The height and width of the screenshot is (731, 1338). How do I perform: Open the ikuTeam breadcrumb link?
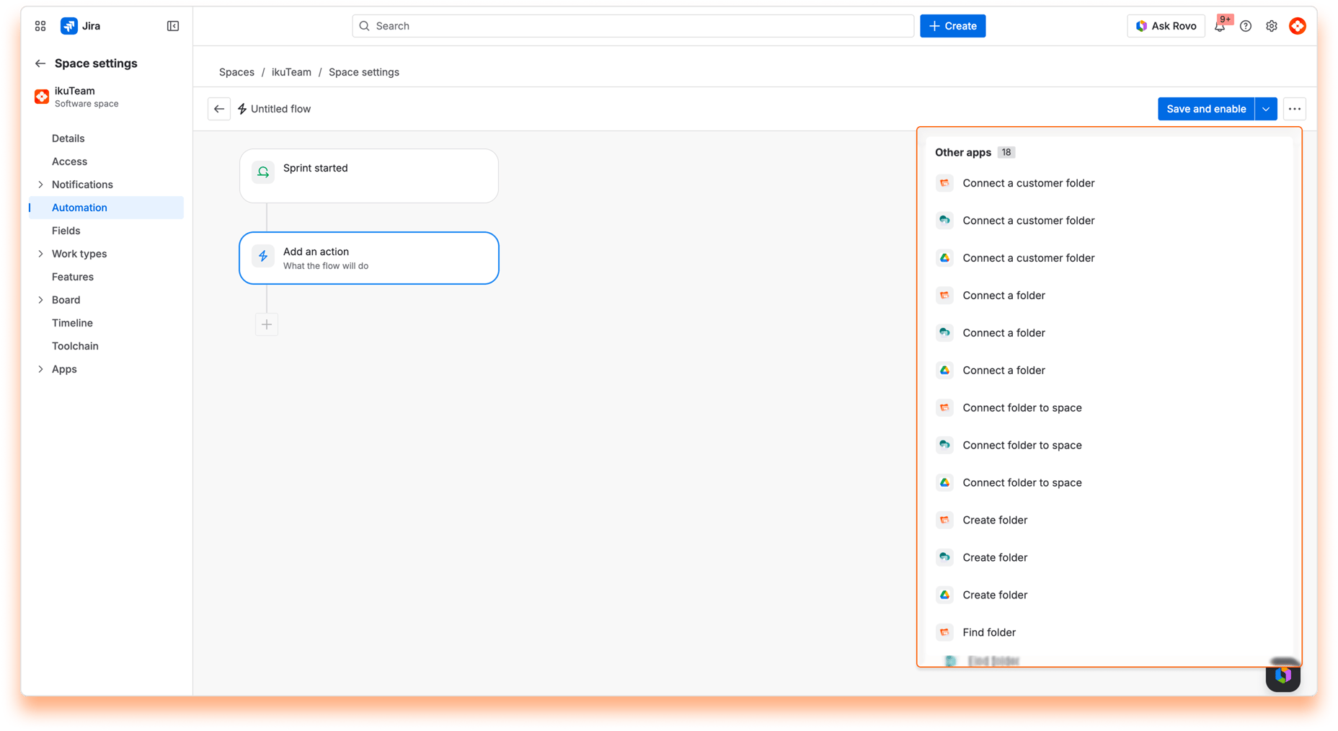(x=291, y=72)
